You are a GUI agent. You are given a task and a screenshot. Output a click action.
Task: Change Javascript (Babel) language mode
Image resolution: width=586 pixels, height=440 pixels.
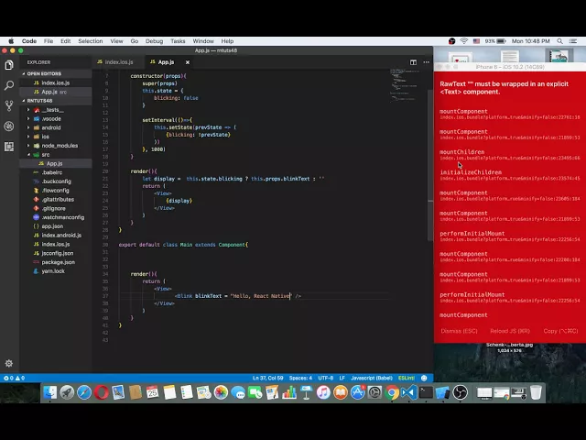click(x=372, y=378)
